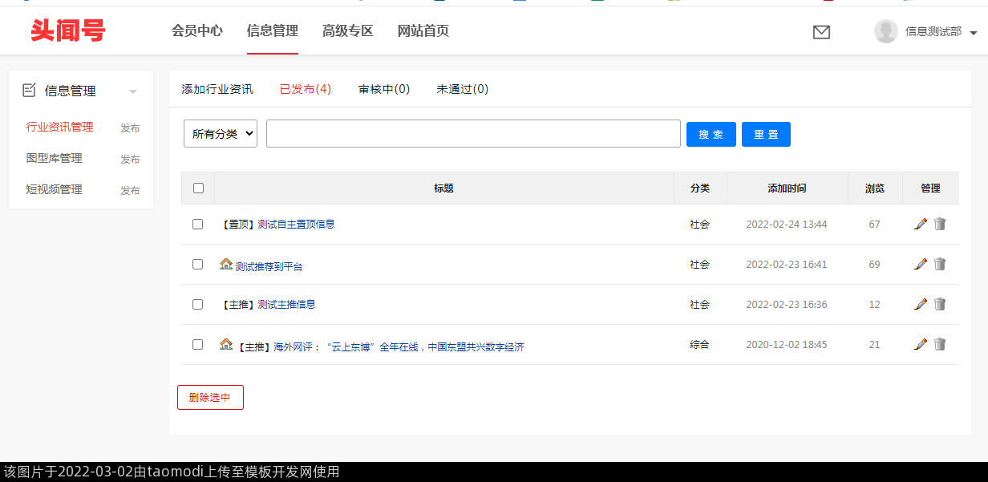988x482 pixels.
Task: Expand the 信息测试部 user menu arrow
Action: point(974,33)
